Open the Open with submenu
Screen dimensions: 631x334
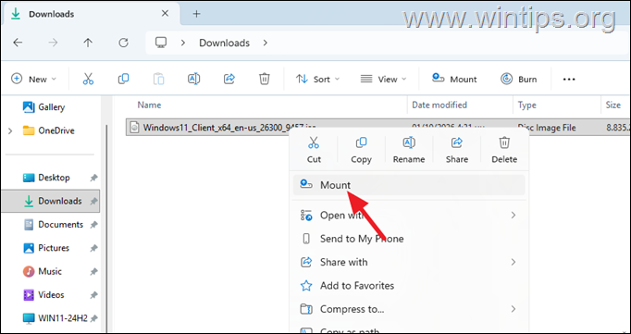409,216
